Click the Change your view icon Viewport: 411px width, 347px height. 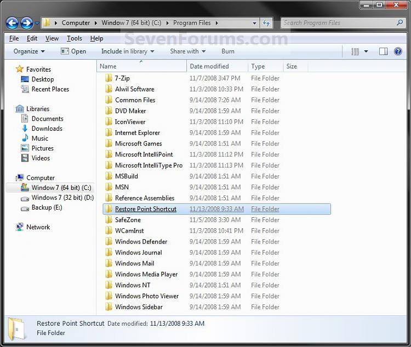pos(355,51)
